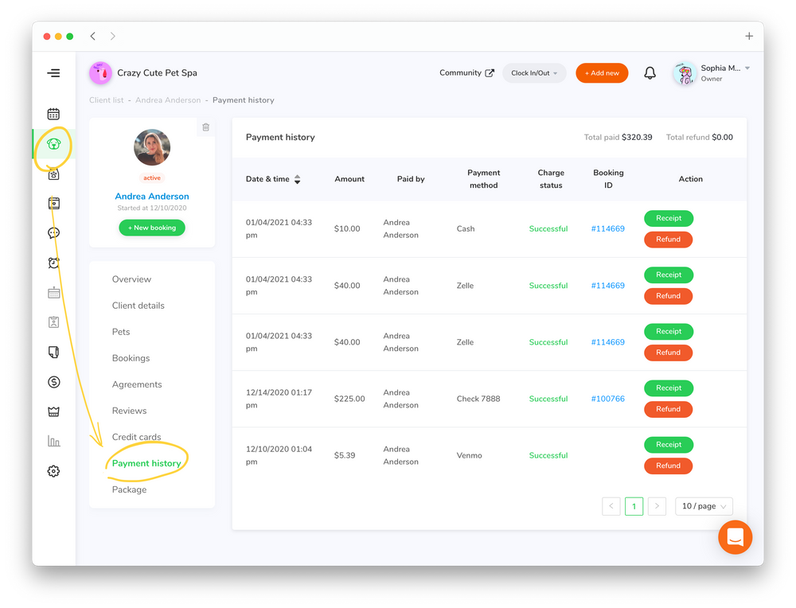The width and height of the screenshot is (796, 608).
Task: Open the settings gear in the sidebar
Action: pyautogui.click(x=53, y=471)
